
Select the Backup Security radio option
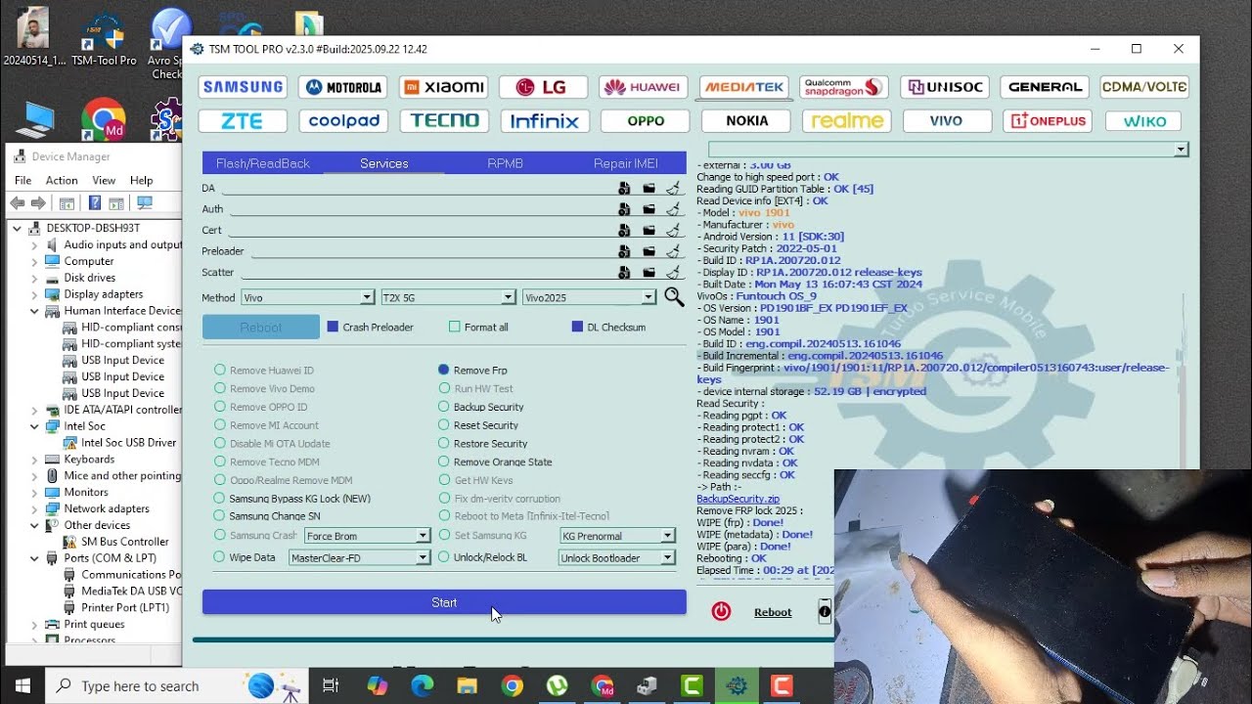[x=444, y=407]
